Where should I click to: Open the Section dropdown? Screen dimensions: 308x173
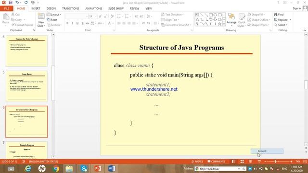54,25
